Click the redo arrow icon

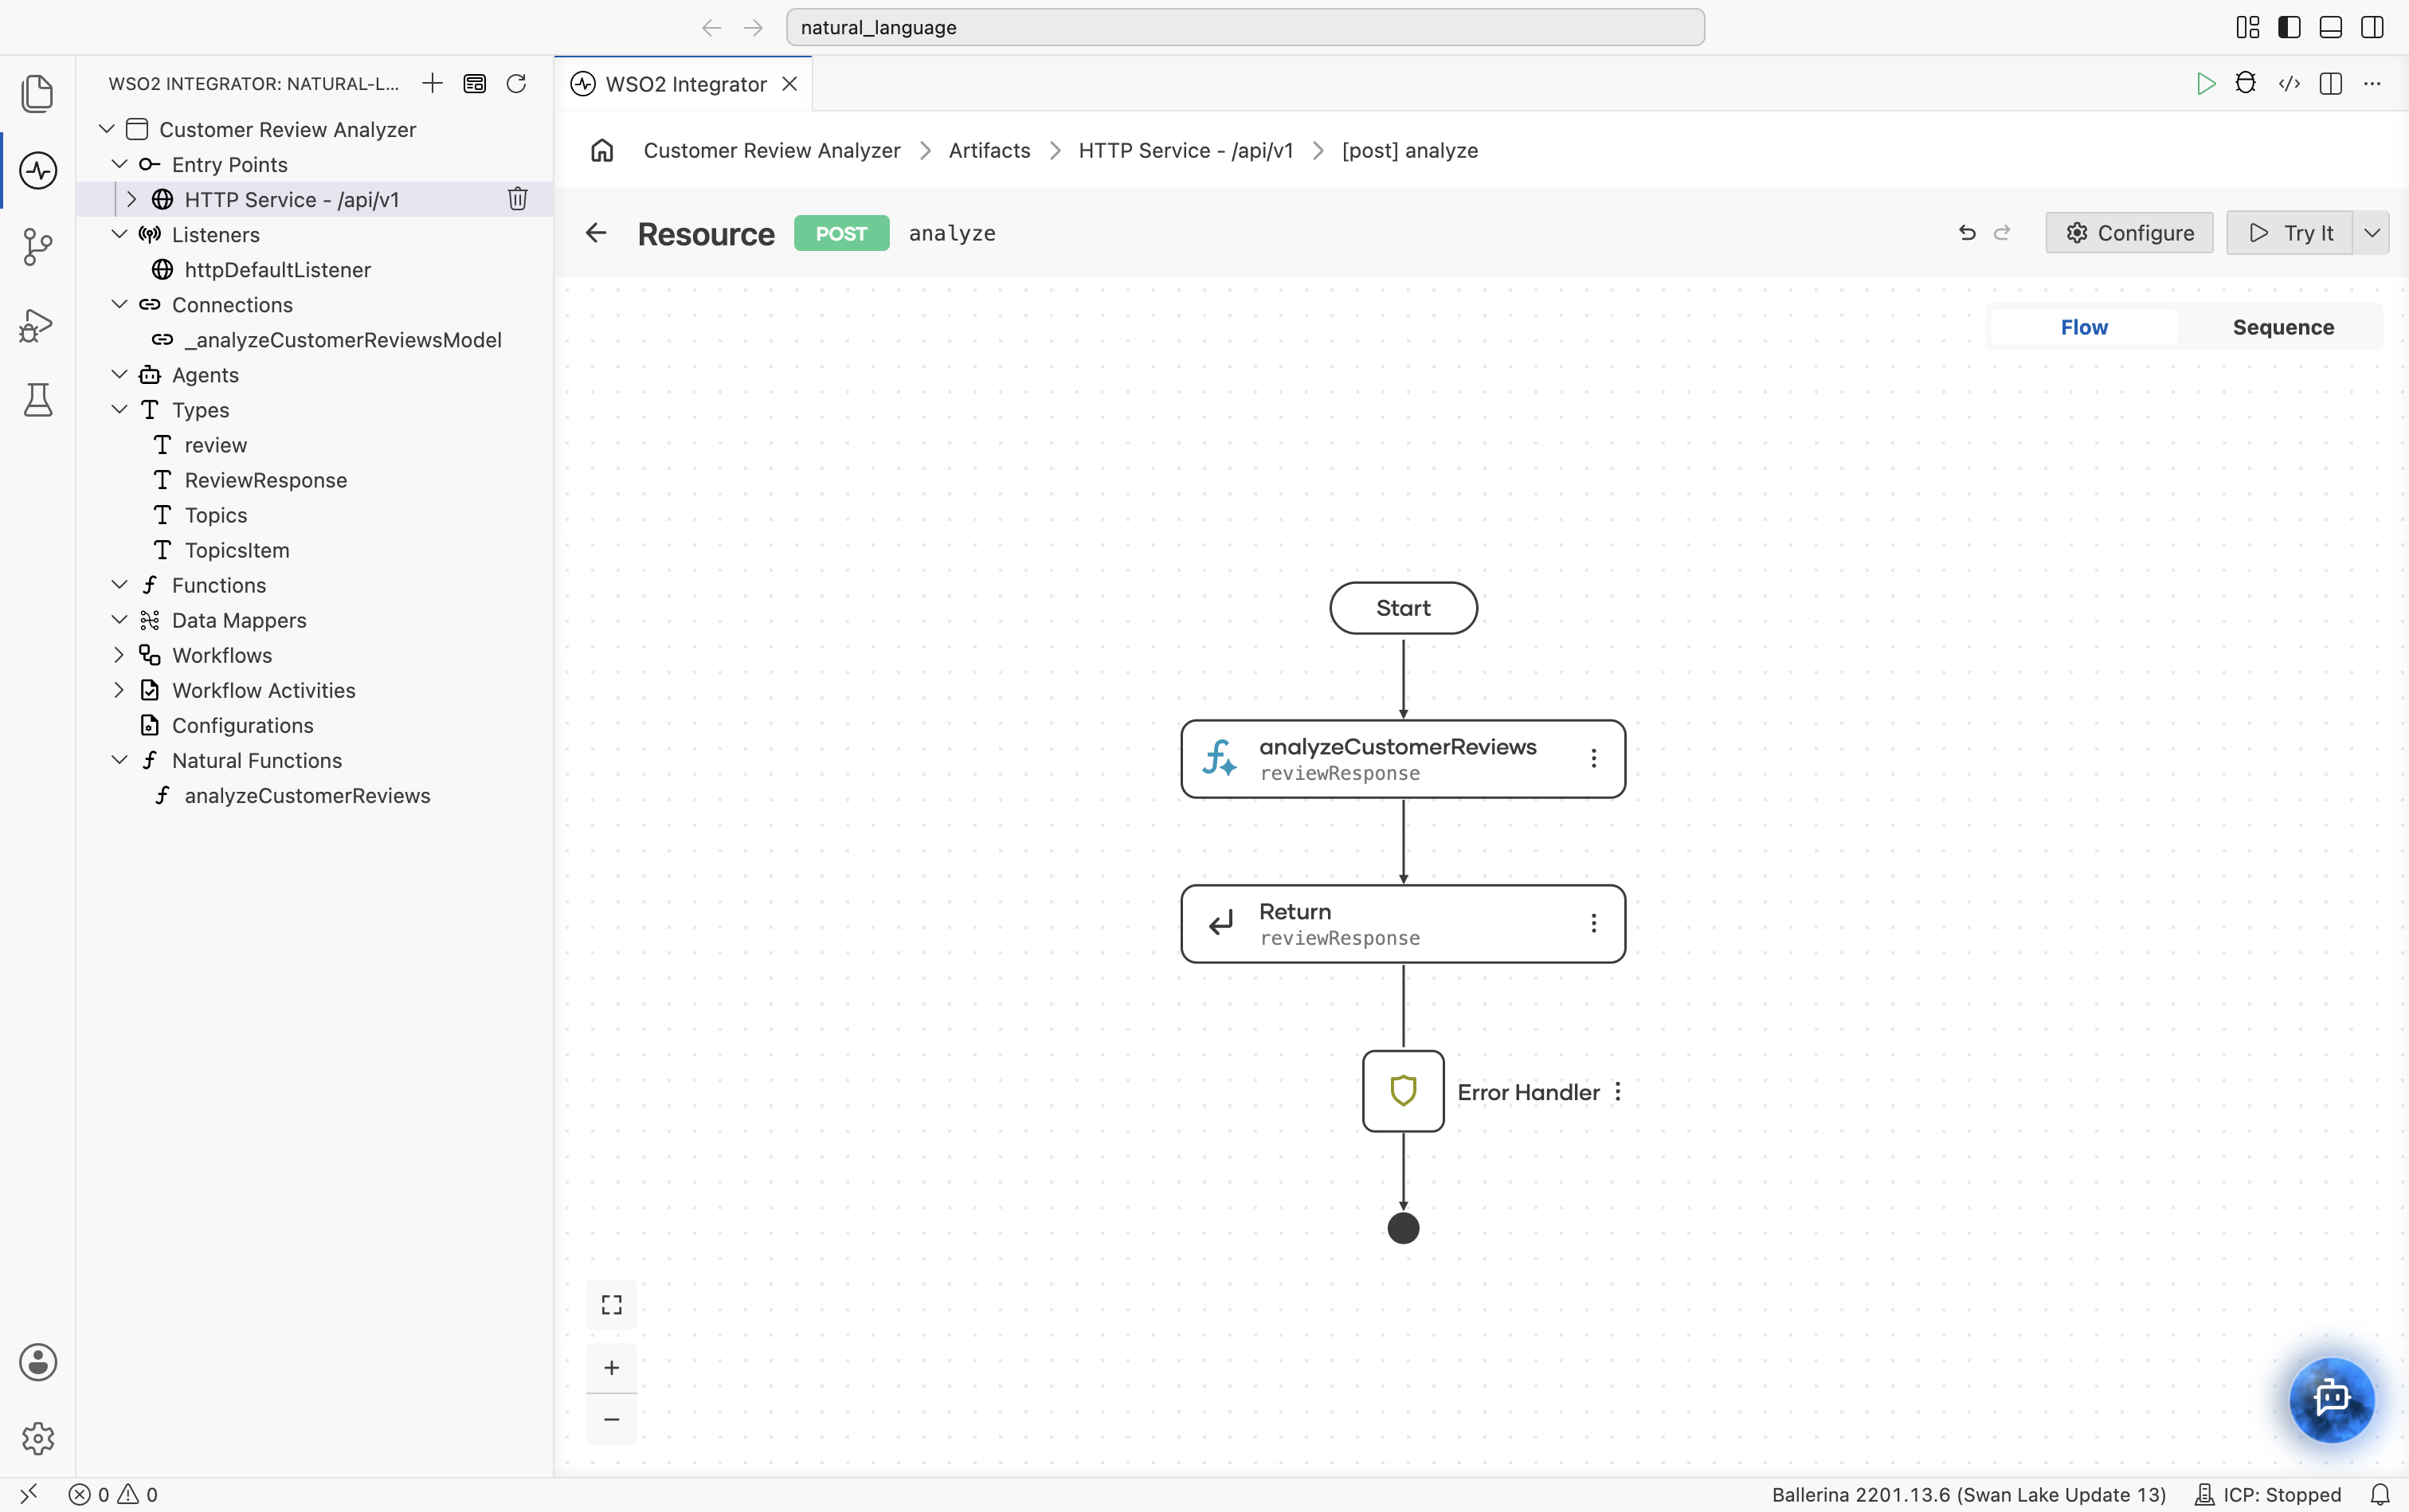2002,233
